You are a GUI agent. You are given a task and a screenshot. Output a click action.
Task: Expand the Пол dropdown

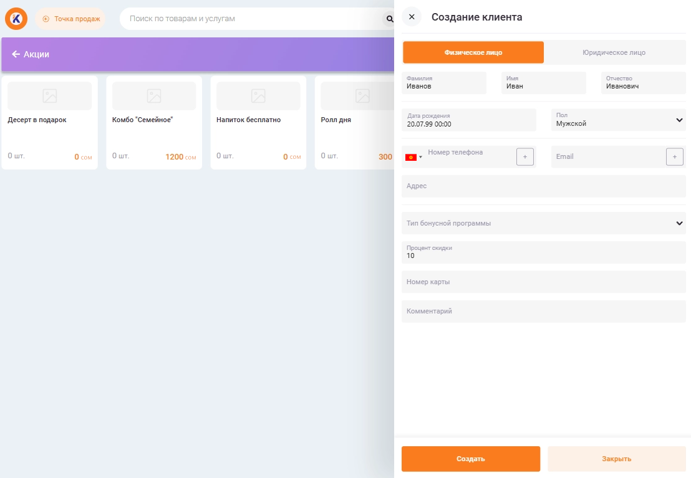(x=618, y=120)
